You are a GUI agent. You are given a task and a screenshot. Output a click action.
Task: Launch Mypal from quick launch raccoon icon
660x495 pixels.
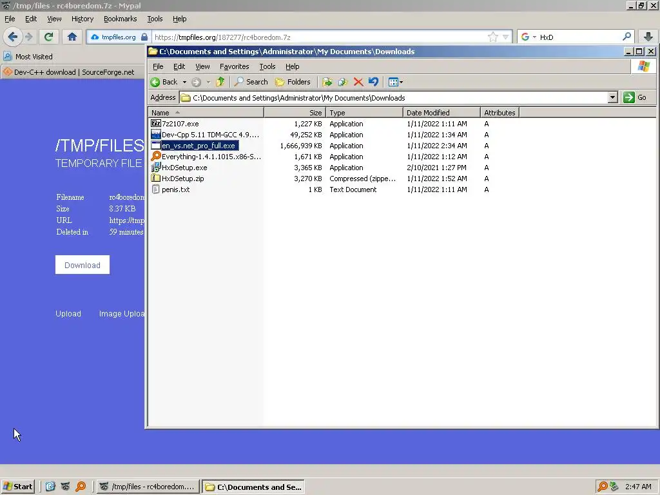(65, 487)
